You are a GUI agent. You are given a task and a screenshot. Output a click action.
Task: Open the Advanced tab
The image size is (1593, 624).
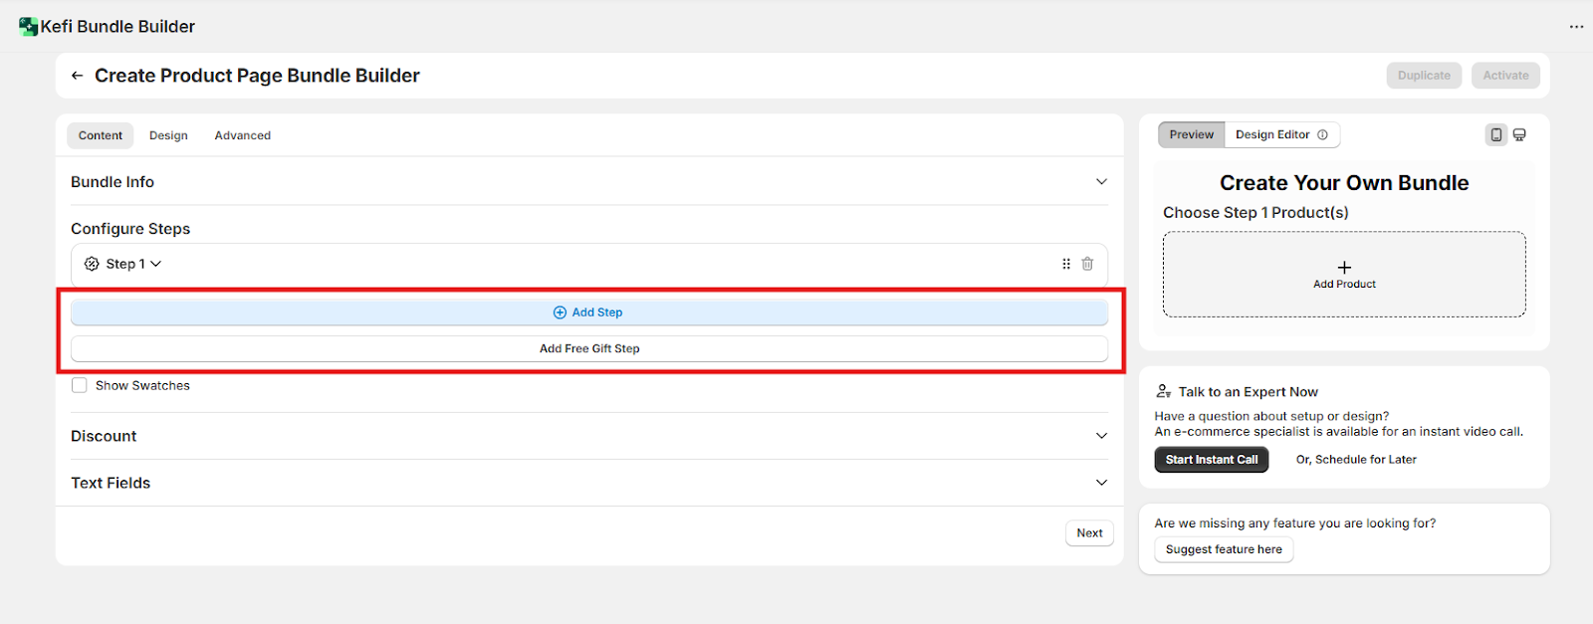click(242, 135)
